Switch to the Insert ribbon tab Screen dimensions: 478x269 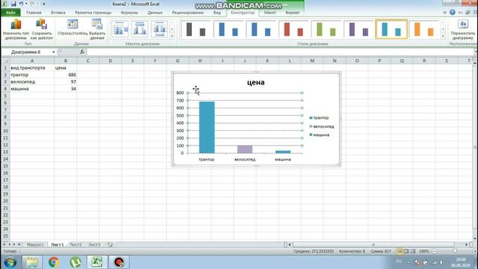pos(58,13)
